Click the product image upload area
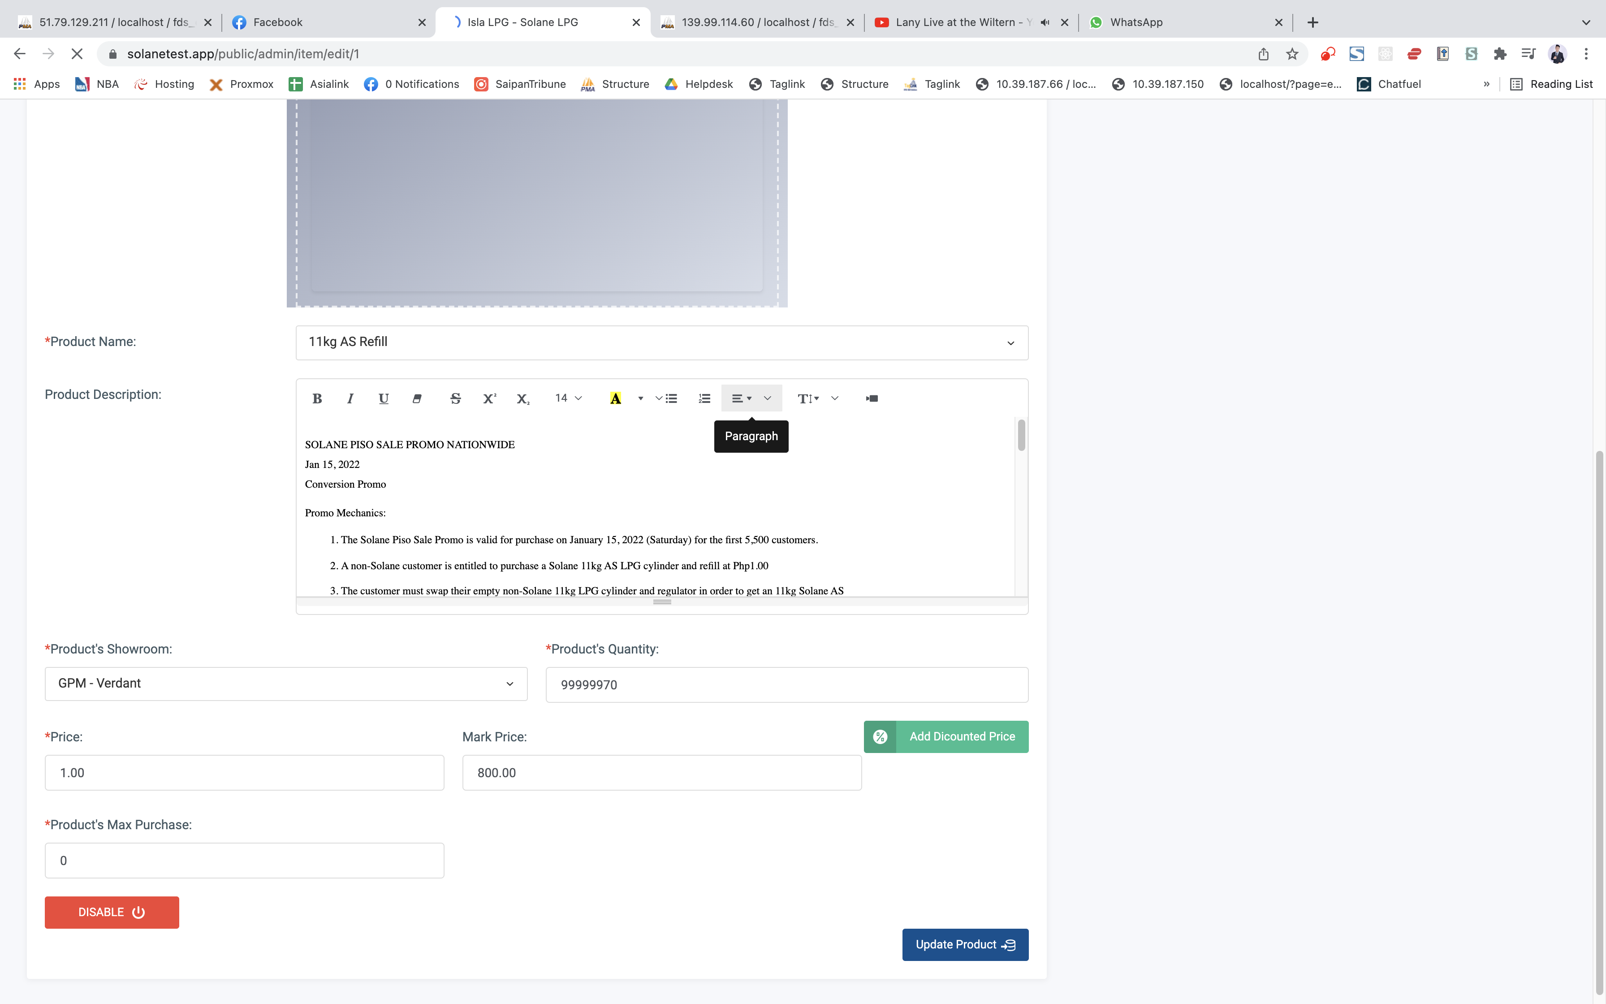Viewport: 1606px width, 1004px height. (x=537, y=203)
